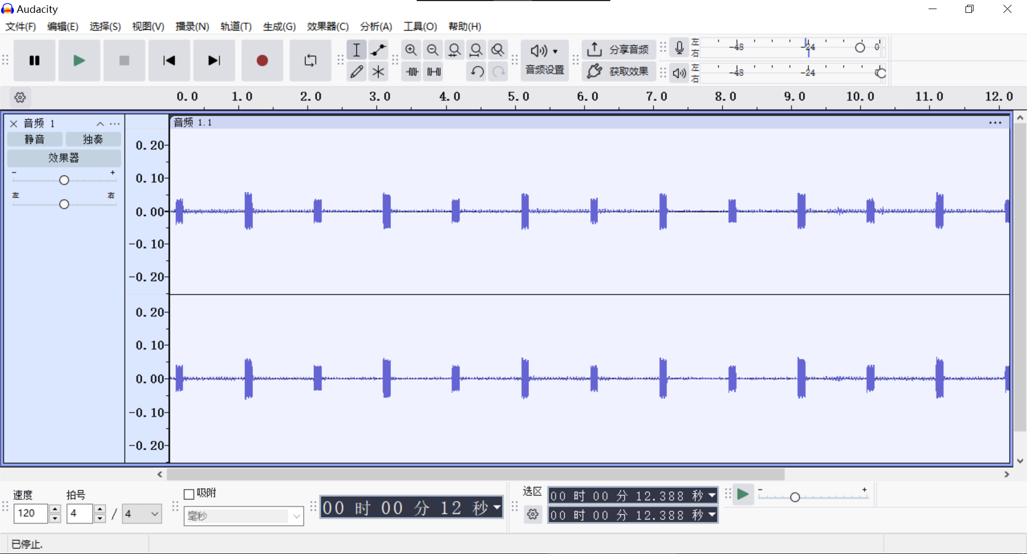
Task: Click the silence audio selection icon
Action: click(x=434, y=71)
